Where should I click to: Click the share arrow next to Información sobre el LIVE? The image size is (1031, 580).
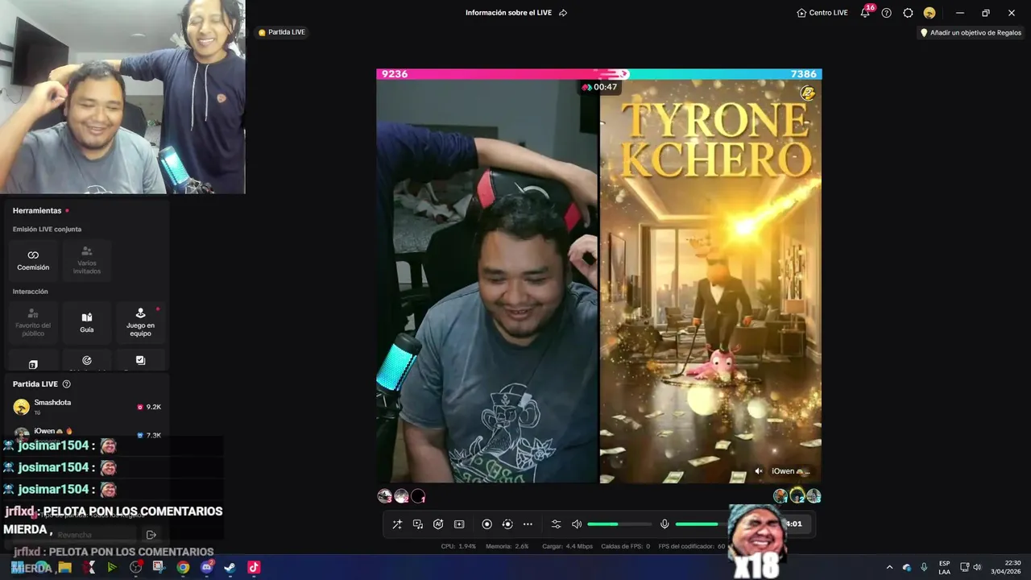pyautogui.click(x=563, y=13)
